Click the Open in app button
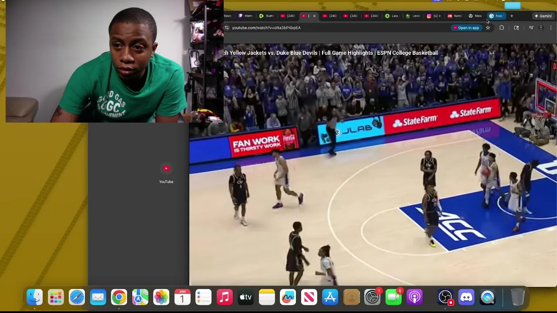The image size is (557, 313). [x=466, y=28]
